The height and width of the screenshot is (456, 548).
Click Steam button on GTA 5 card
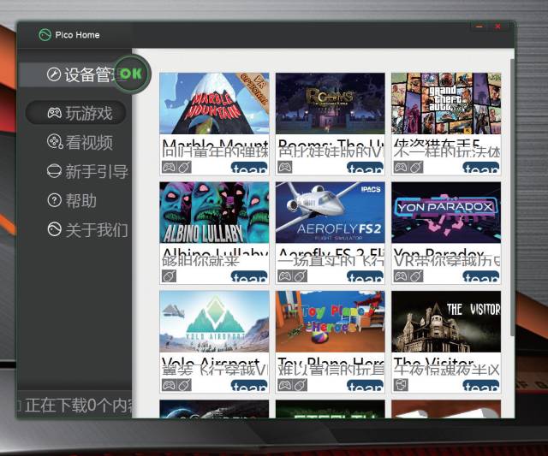pyautogui.click(x=481, y=168)
